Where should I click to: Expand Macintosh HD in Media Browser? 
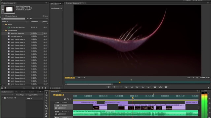coord(2,98)
